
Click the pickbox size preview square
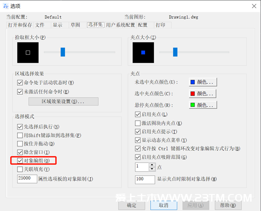(28, 53)
